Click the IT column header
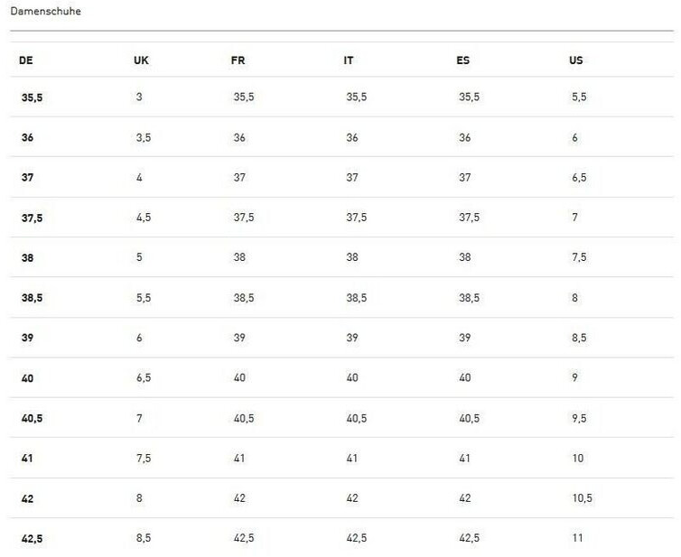Viewport: 681px width, 557px height. [349, 60]
